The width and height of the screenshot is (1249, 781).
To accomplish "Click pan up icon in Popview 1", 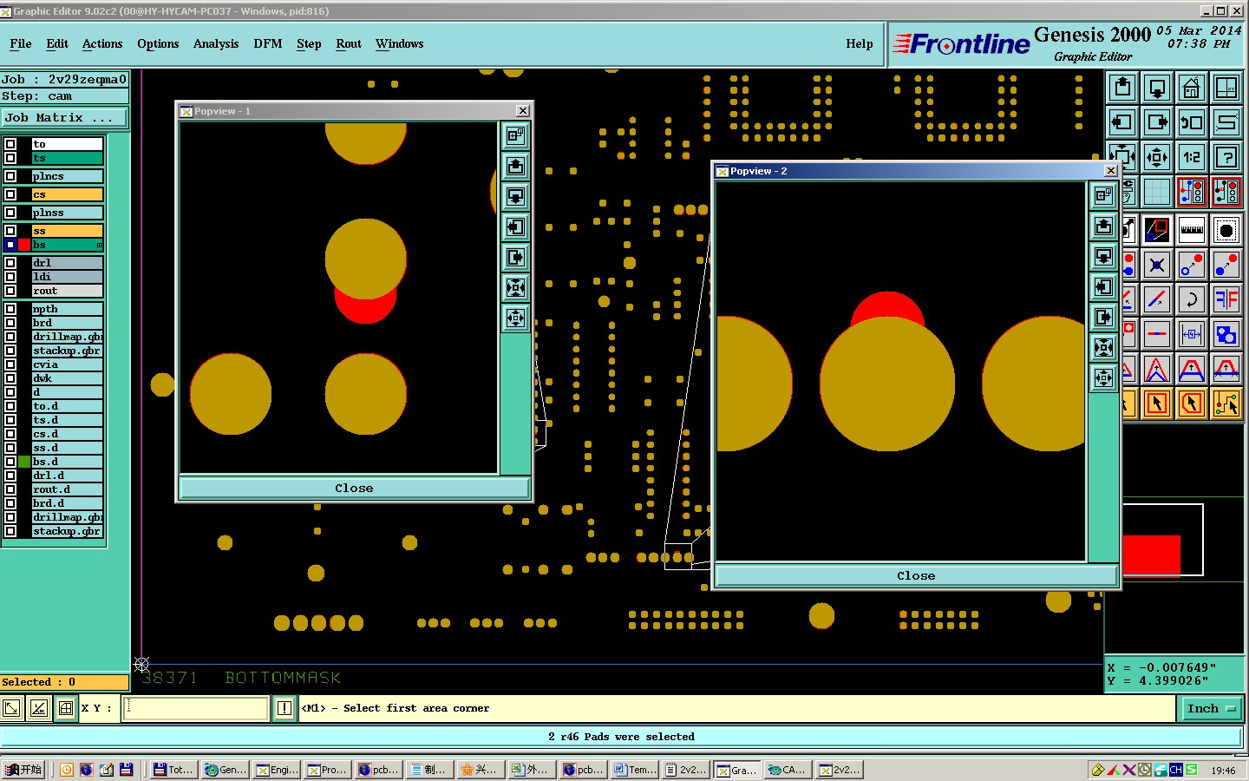I will (x=516, y=166).
